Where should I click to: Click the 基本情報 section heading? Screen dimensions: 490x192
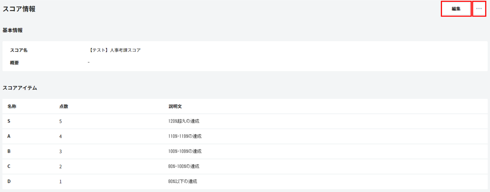point(13,30)
